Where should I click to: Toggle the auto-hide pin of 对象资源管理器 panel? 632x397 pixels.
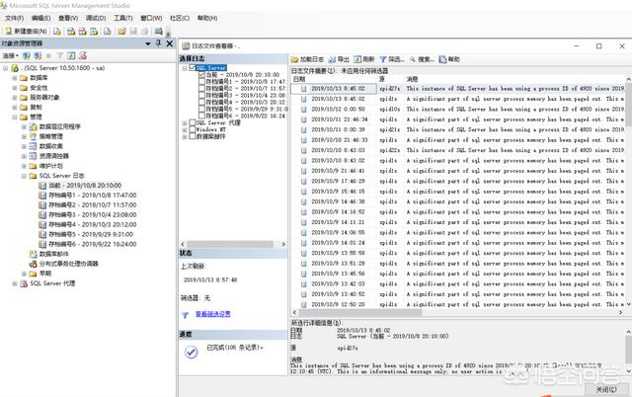pyautogui.click(x=158, y=43)
